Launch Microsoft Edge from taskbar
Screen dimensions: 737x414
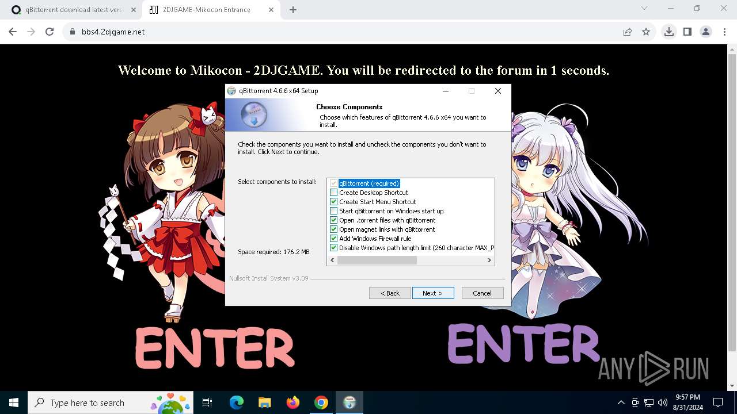pos(237,402)
